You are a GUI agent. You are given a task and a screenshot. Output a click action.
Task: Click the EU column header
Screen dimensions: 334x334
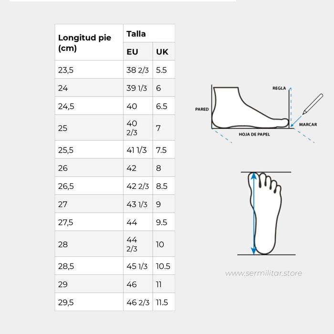point(133,52)
